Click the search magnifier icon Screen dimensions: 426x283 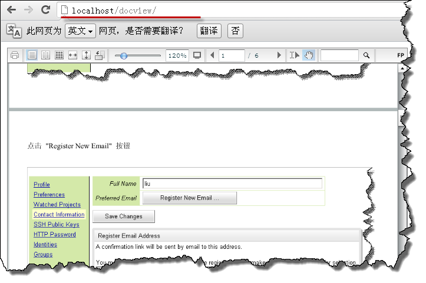coord(366,55)
